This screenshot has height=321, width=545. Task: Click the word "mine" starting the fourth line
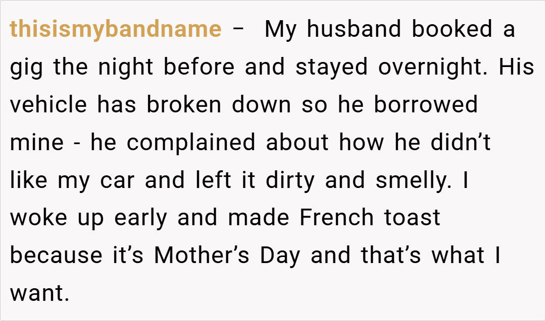click(37, 143)
